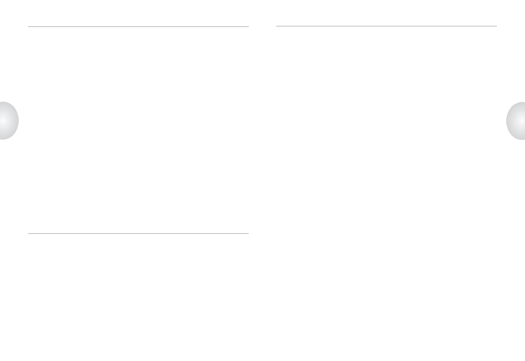Image resolution: width=525 pixels, height=361 pixels.
Task: Select the top-left horizontal divider line
Action: point(138,26)
